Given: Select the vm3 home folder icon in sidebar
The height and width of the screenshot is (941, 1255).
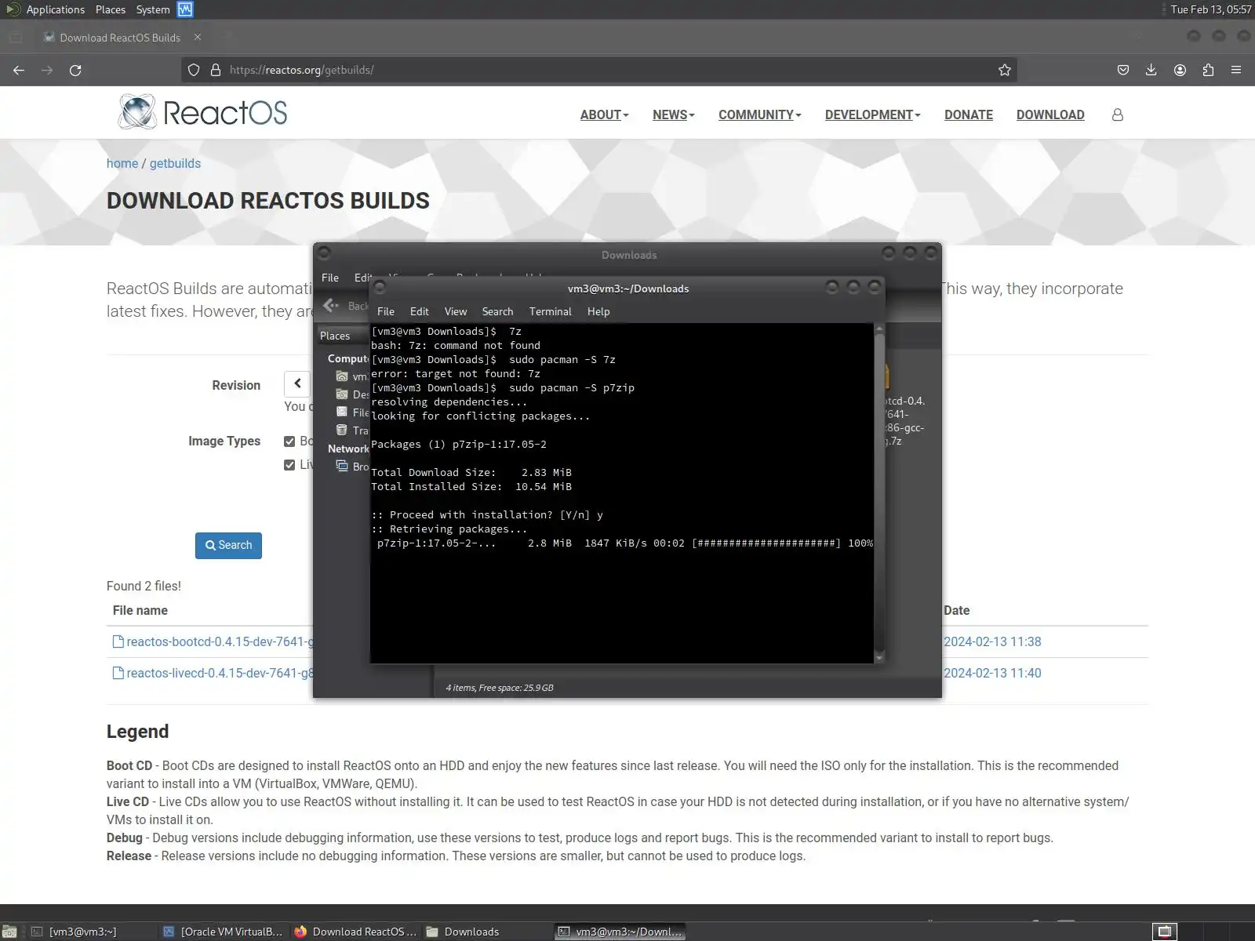Looking at the screenshot, I should point(342,376).
